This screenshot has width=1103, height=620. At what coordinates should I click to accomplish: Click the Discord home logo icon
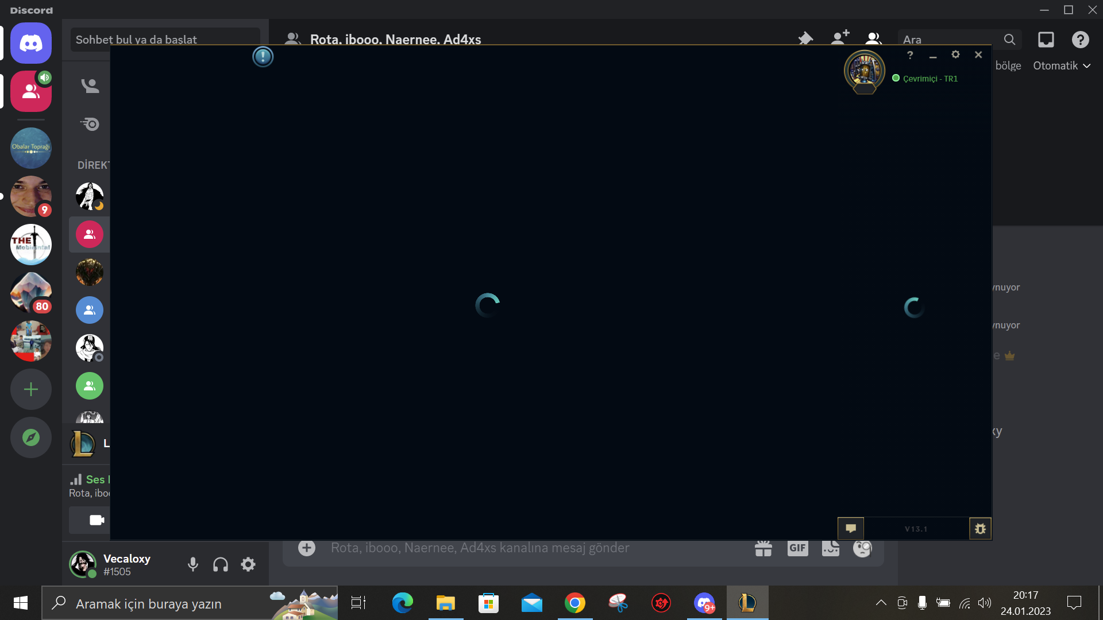[x=31, y=43]
